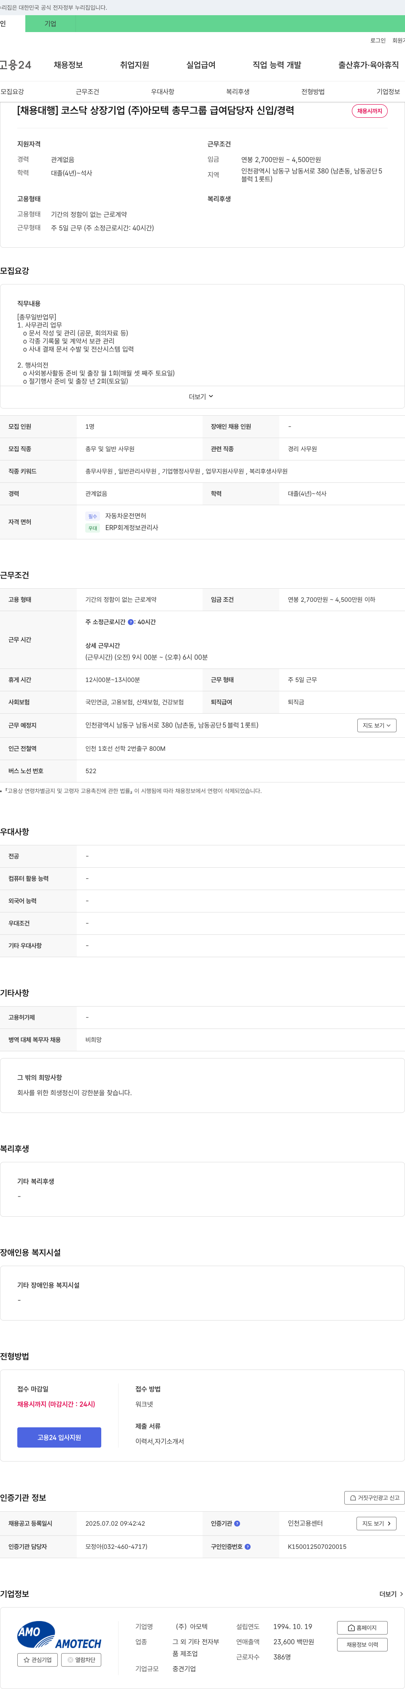405x1689 pixels.
Task: Apply with 고용24 입사지원 button
Action: pos(59,1437)
